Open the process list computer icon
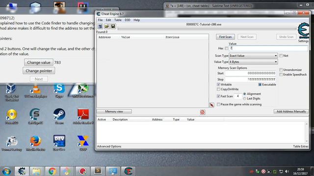Screen dimensions: 314x176 pyautogui.click(x=100, y=26)
